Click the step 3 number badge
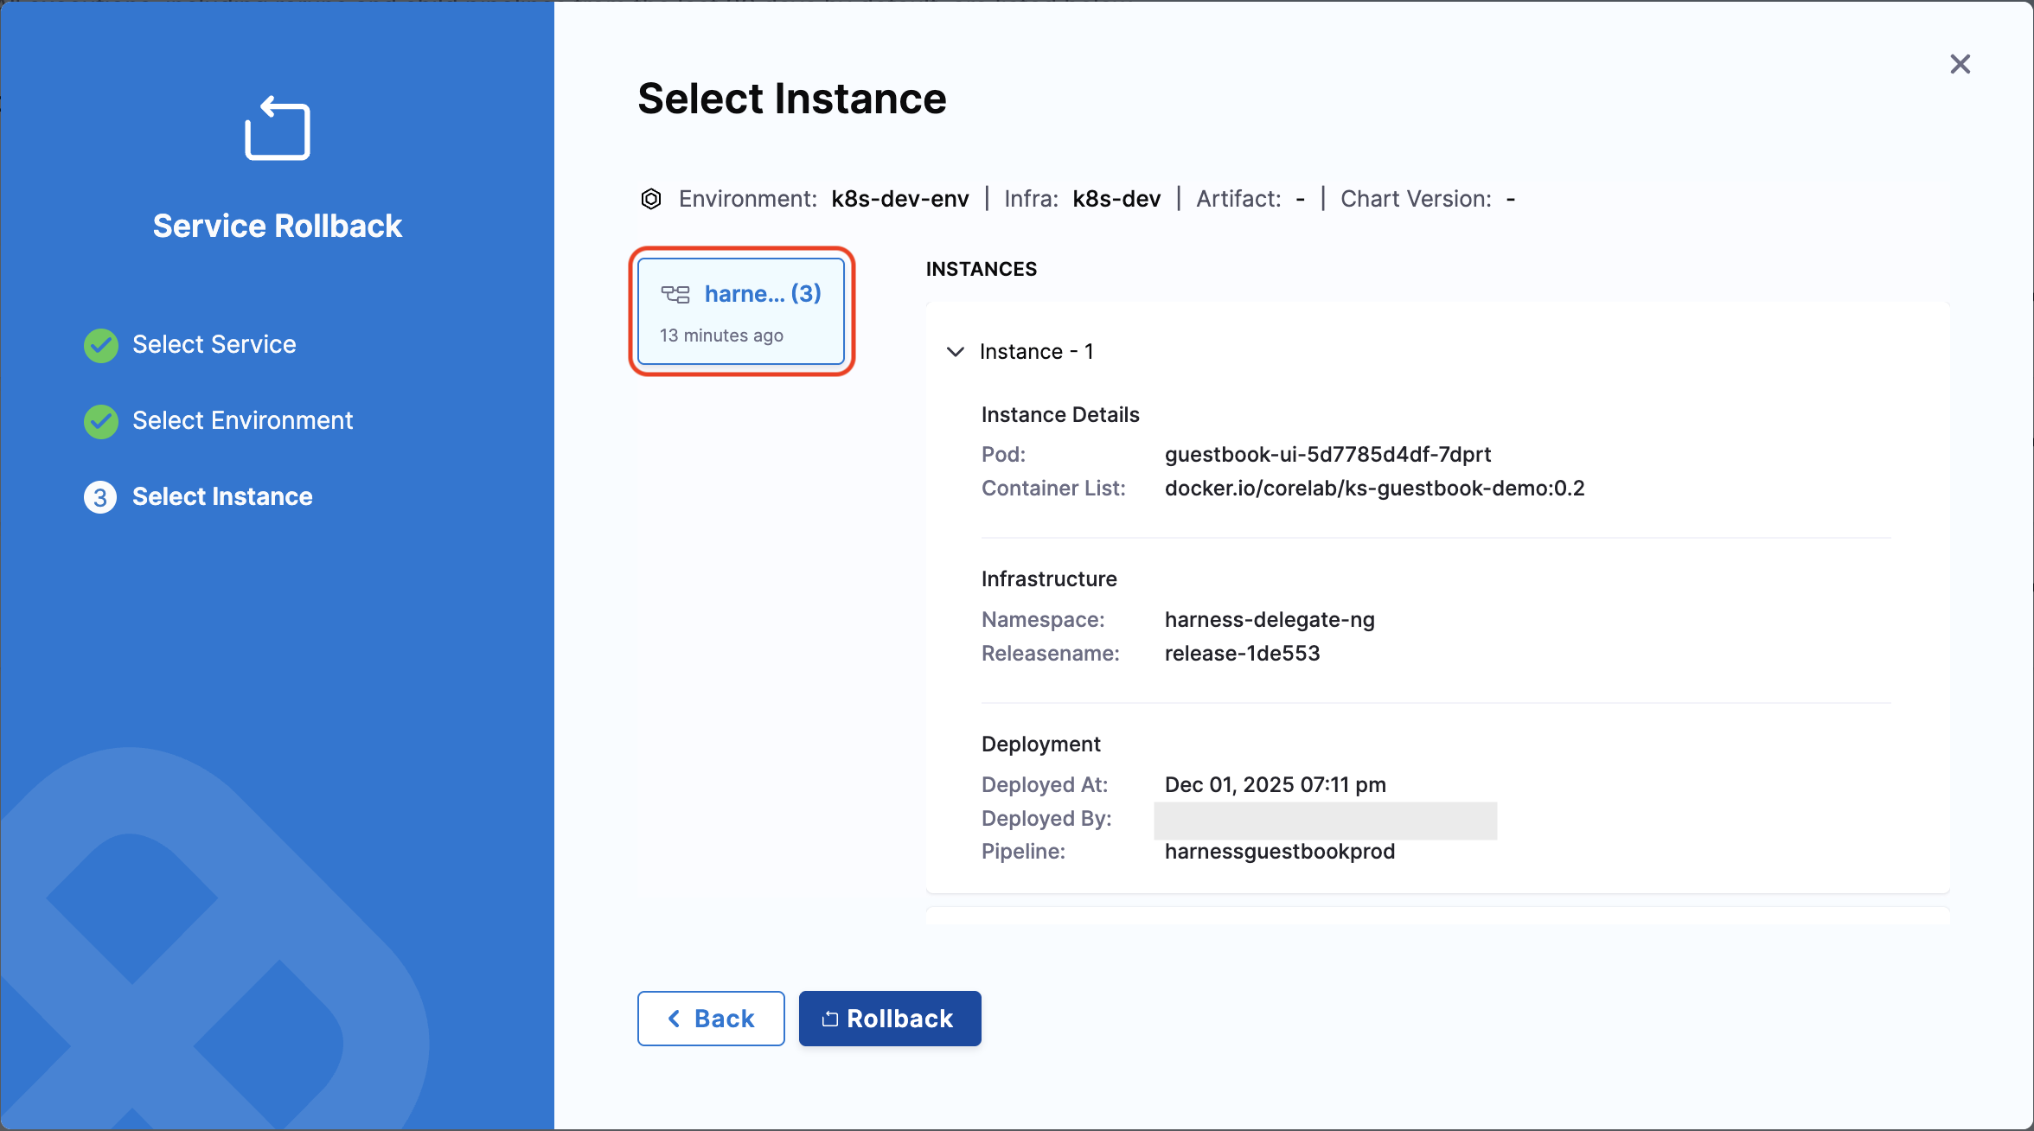 tap(100, 497)
